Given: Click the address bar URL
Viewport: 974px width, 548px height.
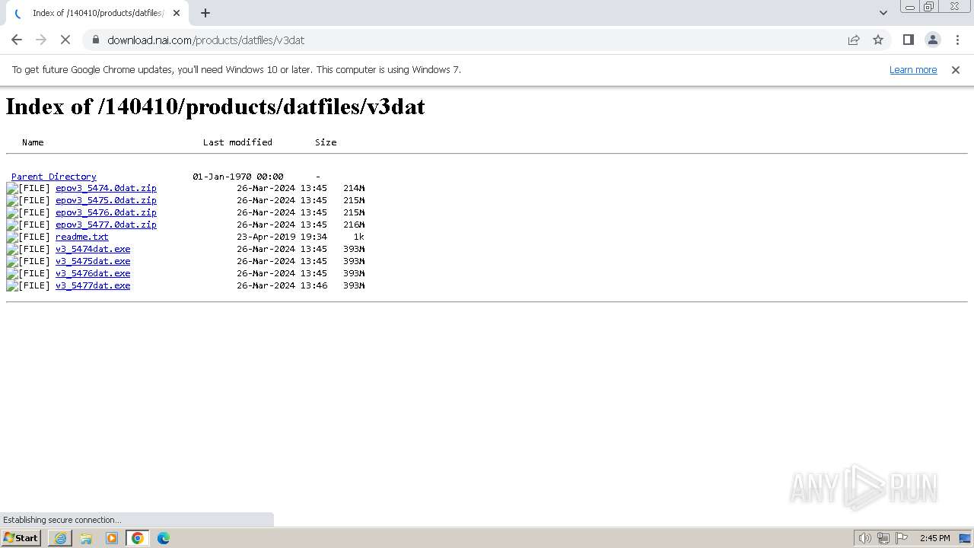Looking at the screenshot, I should click(x=205, y=40).
